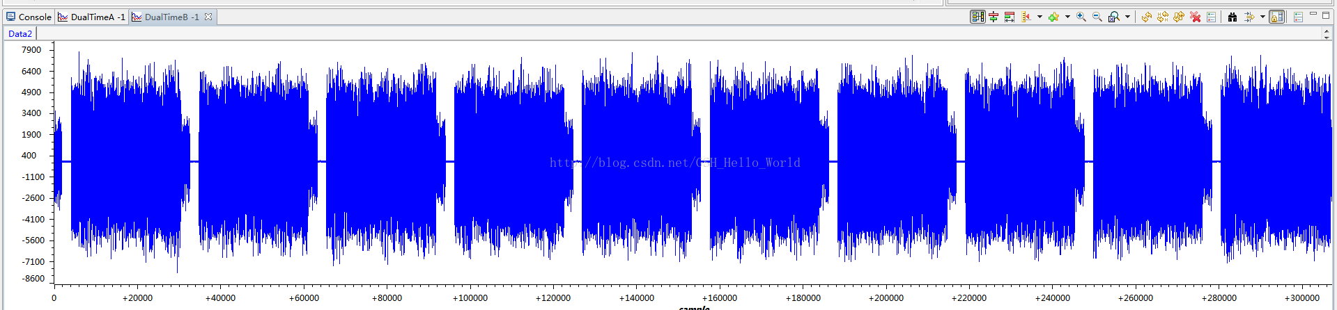Click the ruler with red marker icon
This screenshot has height=310, width=1337.
[x=1026, y=17]
